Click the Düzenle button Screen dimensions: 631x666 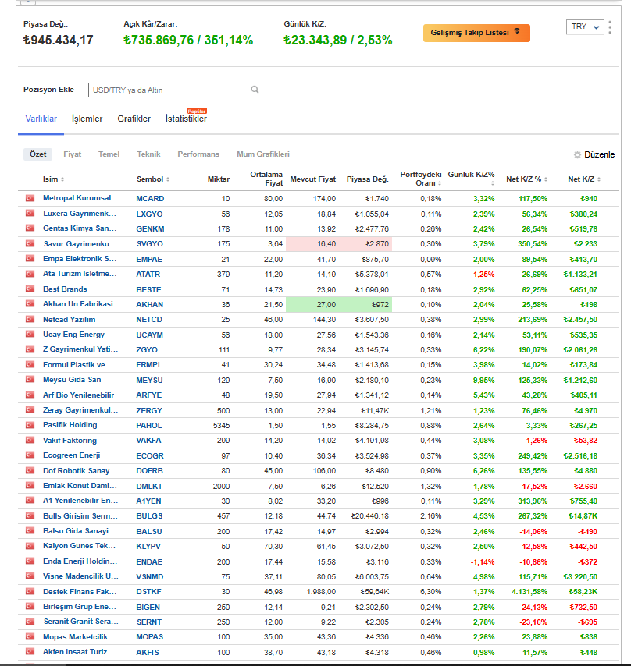point(594,154)
